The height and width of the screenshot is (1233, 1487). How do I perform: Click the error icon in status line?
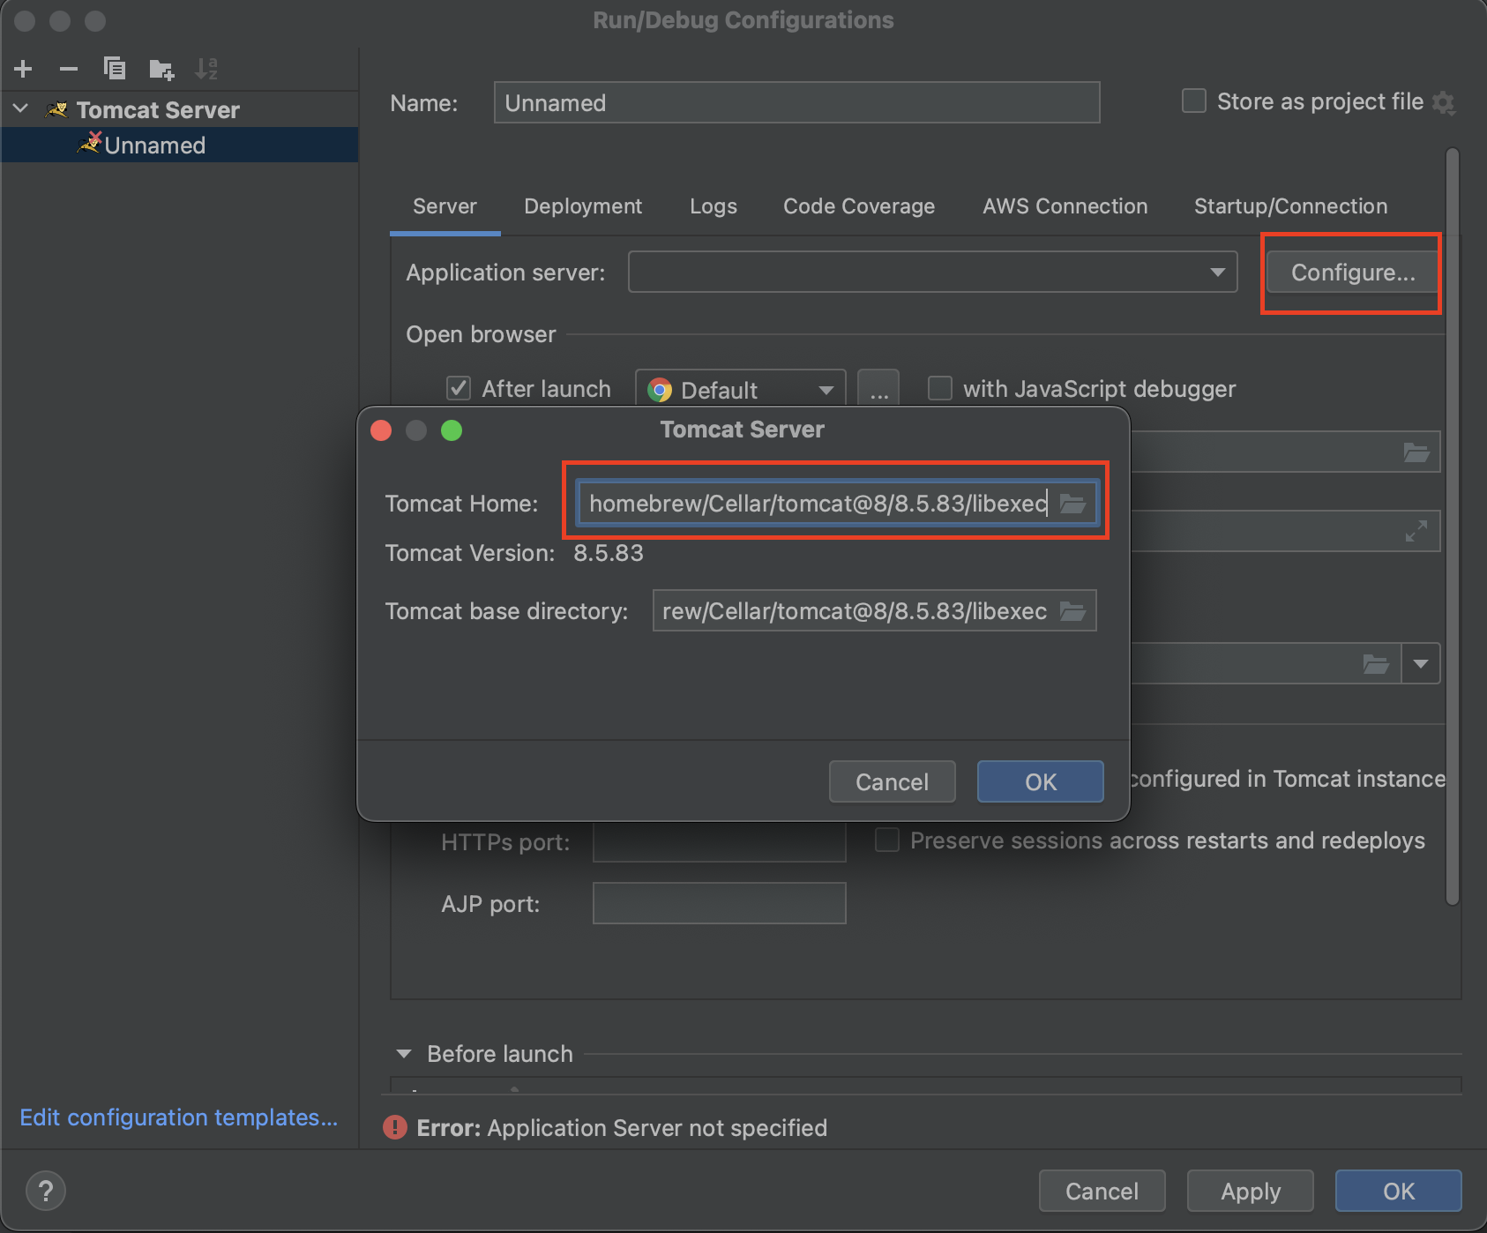point(395,1127)
